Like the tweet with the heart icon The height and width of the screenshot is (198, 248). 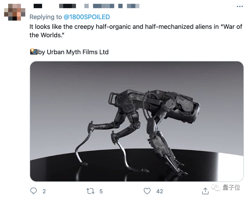[x=148, y=191]
